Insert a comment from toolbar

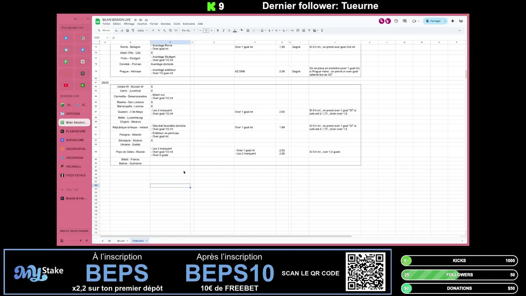point(298,30)
